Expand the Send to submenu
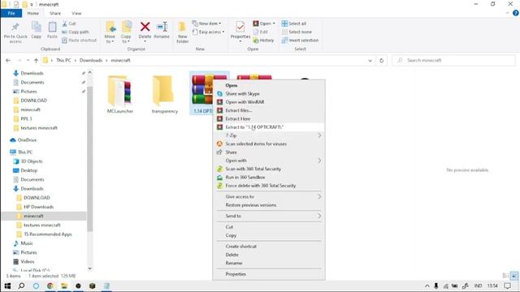 (x=269, y=216)
